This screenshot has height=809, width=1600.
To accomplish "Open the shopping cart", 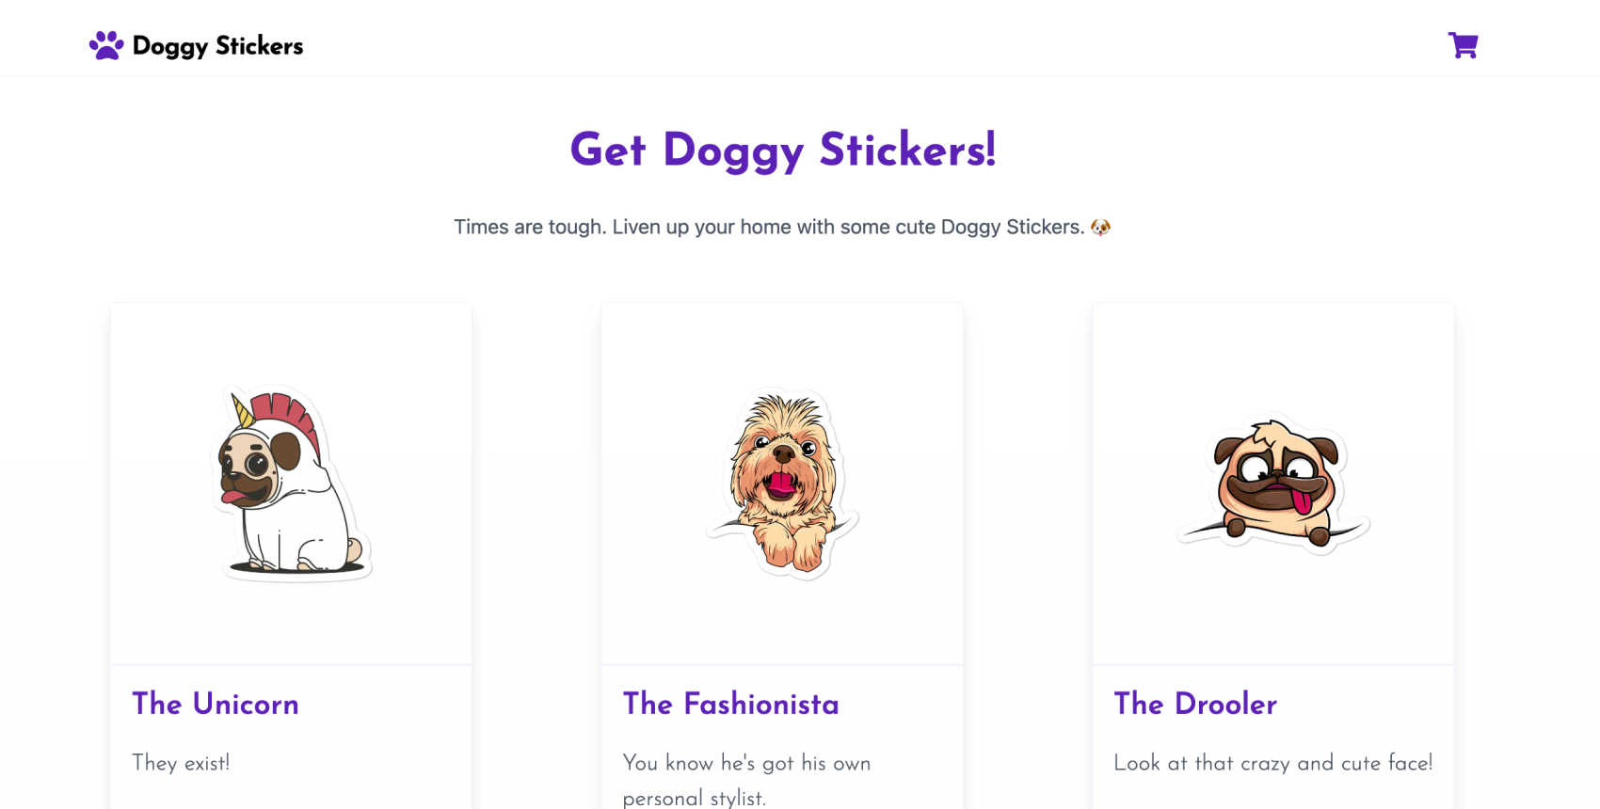I will pos(1463,45).
